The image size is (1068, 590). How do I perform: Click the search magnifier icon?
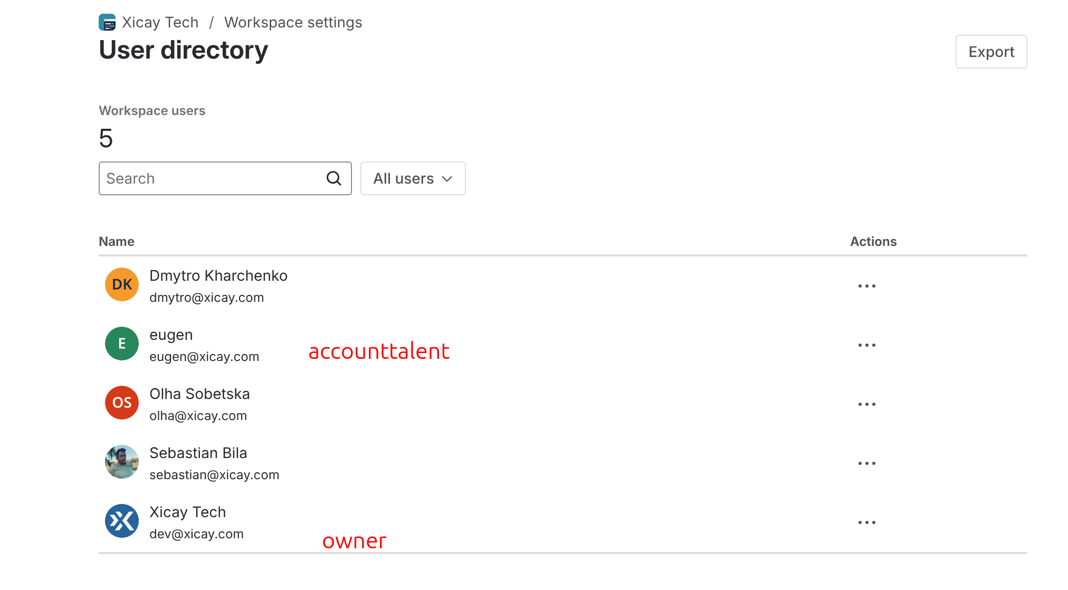(334, 178)
